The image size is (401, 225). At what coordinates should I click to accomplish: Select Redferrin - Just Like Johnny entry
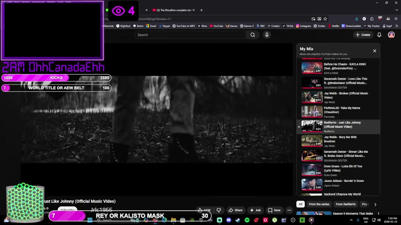[338, 127]
